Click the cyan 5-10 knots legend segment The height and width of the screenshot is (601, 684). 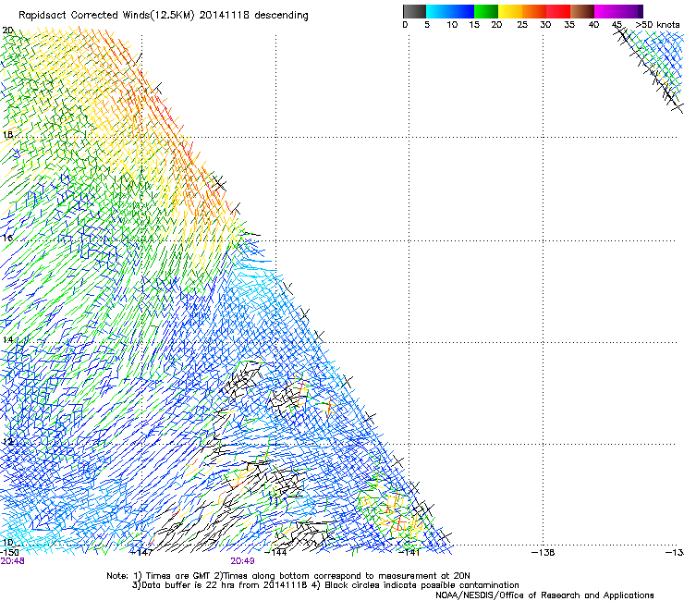(438, 11)
